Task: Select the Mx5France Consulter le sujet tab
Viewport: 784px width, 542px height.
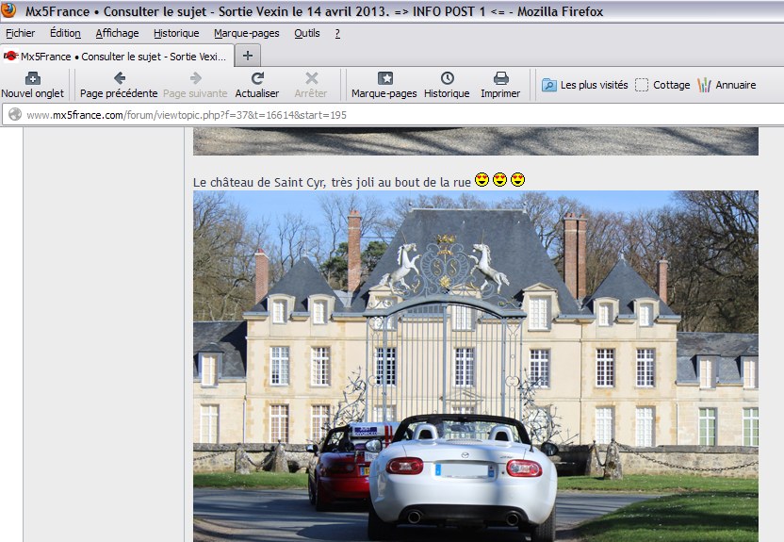Action: (117, 56)
